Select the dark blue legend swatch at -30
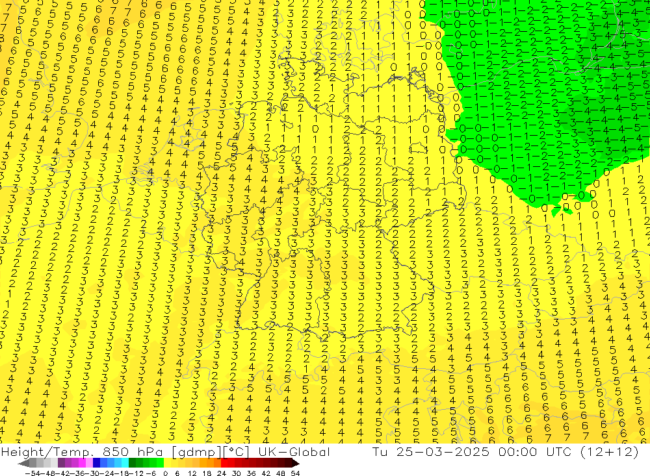Screen dimensions: 650x476 (96, 463)
